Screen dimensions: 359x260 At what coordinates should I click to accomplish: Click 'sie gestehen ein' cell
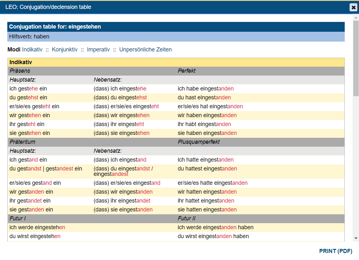tap(30, 133)
